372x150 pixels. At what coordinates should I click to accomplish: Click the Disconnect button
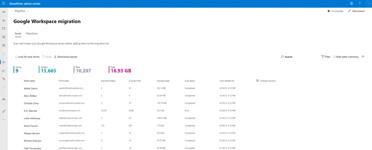point(356,11)
